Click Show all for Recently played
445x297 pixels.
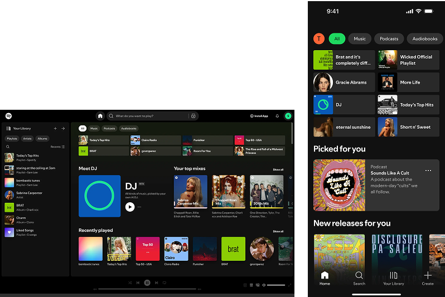(278, 231)
